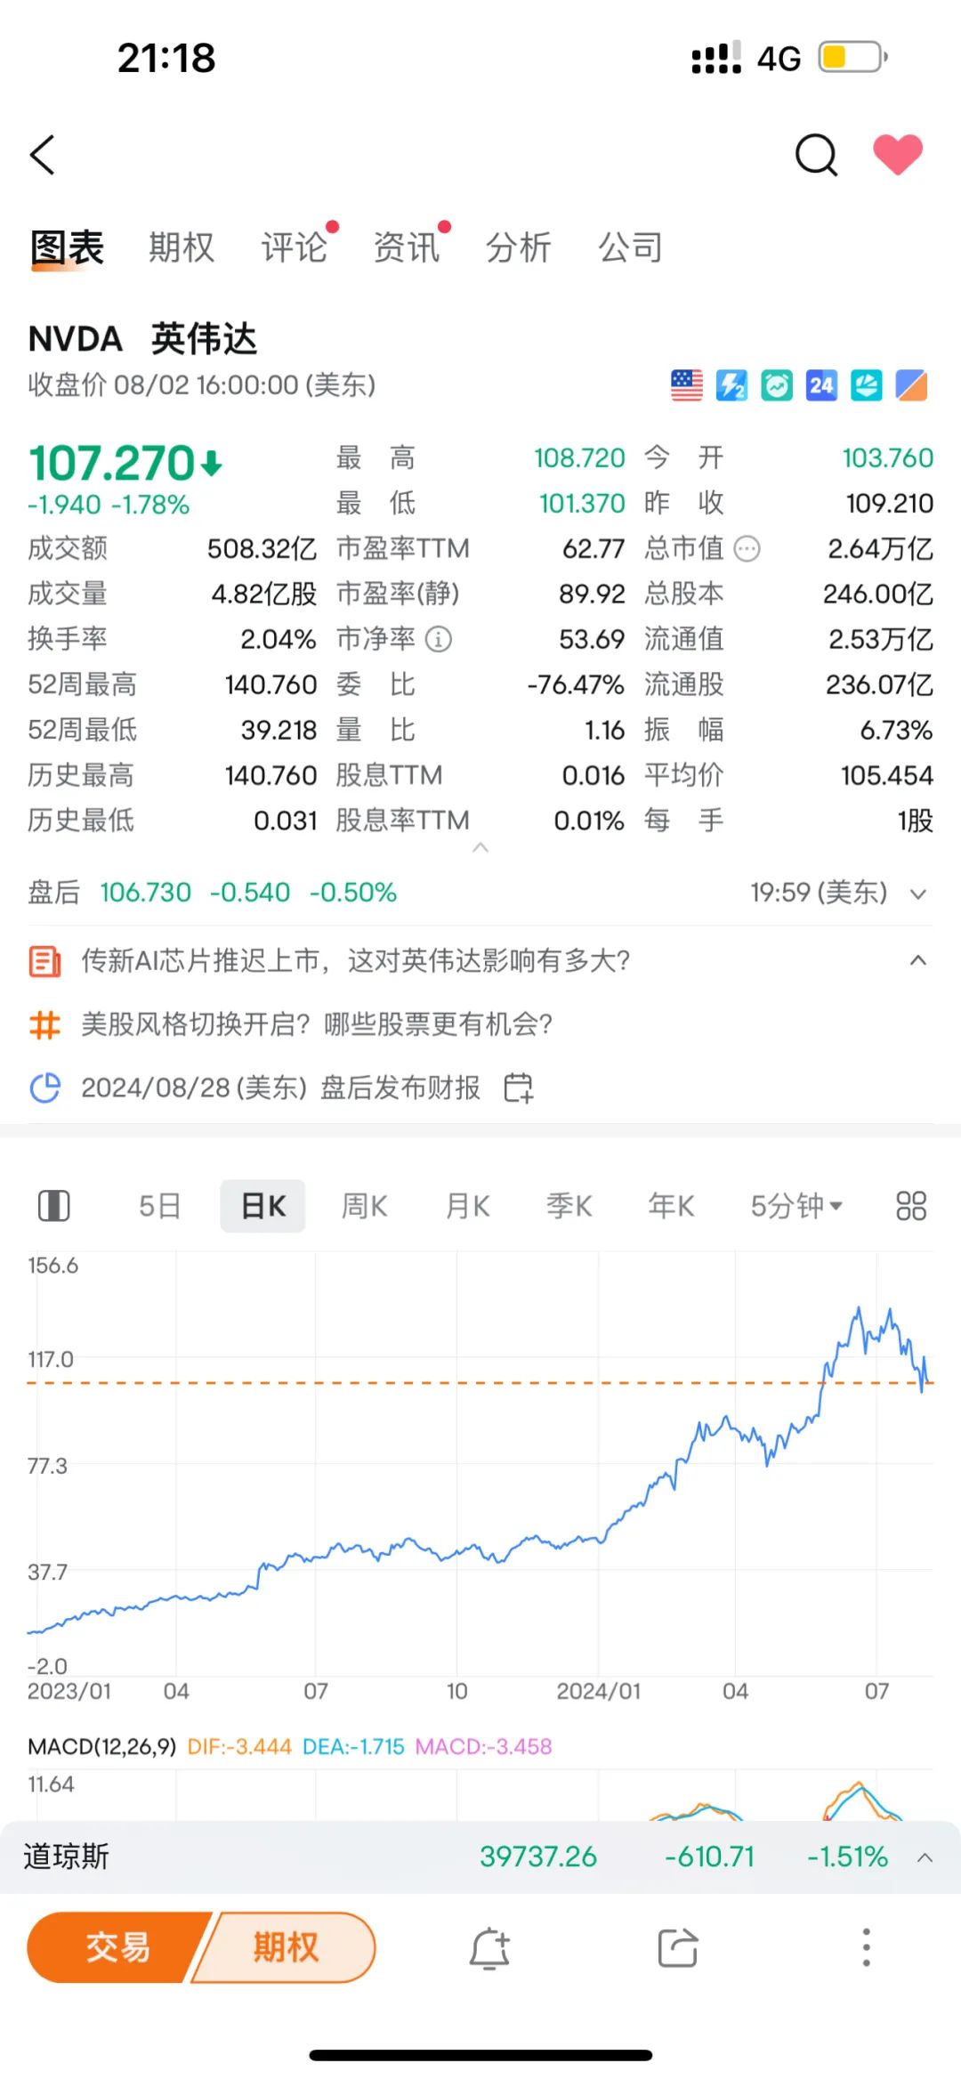Toggle the split chart layout icon

point(54,1207)
